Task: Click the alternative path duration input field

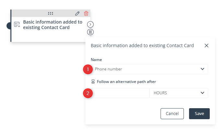Action: coord(120,93)
